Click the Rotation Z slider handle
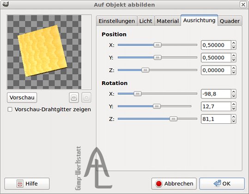This screenshot has width=249, height=194. 173,119
